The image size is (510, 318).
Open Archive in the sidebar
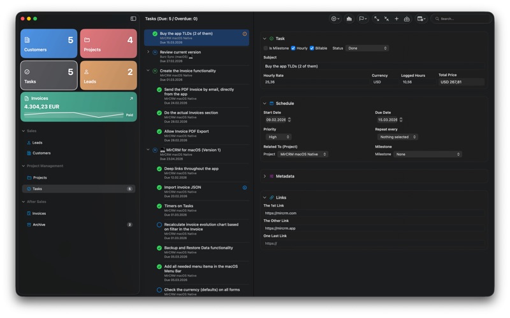pos(78,225)
